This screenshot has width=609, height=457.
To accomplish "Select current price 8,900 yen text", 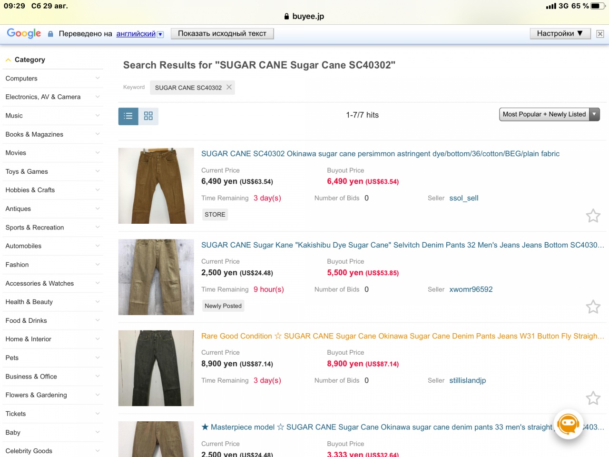I will pyautogui.click(x=237, y=364).
